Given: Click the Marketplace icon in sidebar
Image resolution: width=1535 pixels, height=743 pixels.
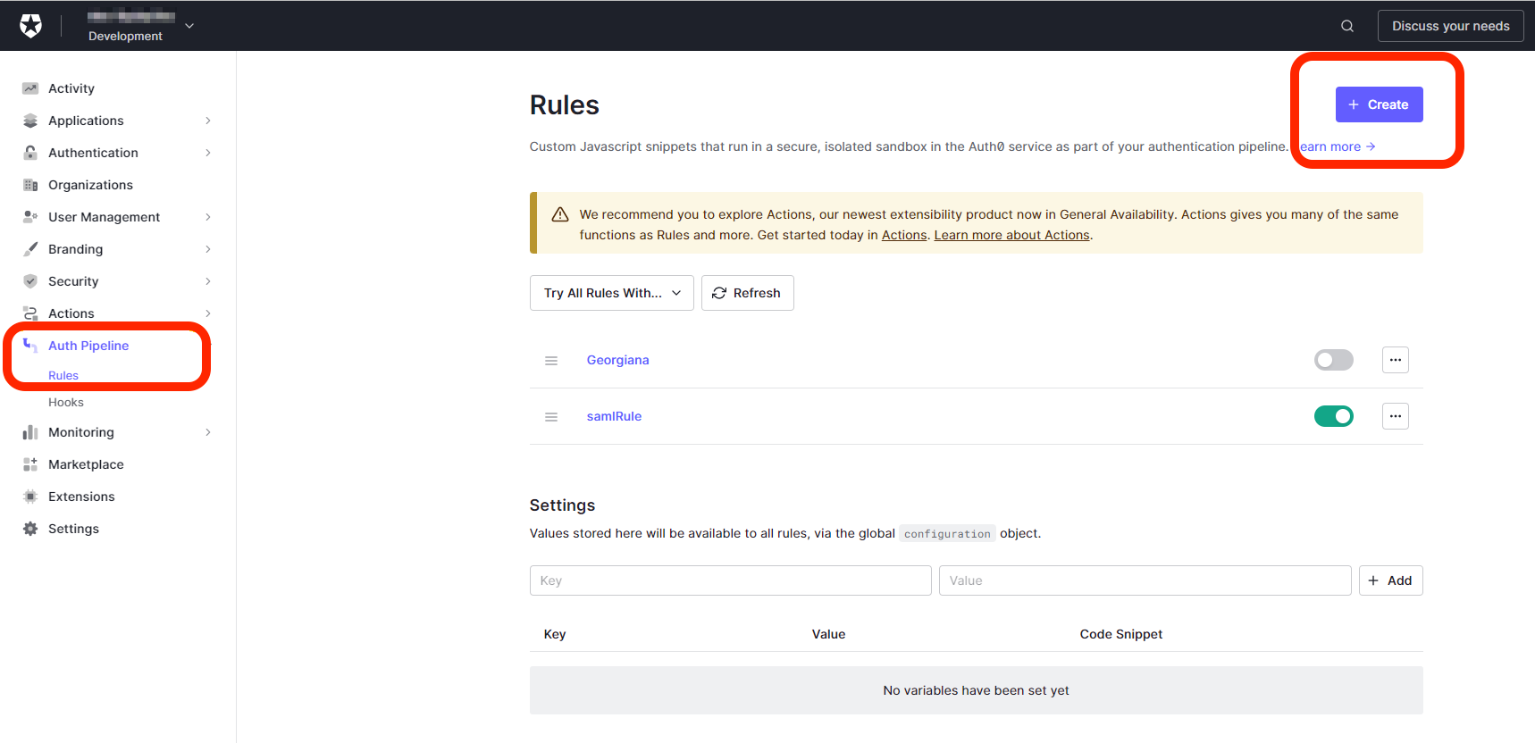Looking at the screenshot, I should (30, 464).
